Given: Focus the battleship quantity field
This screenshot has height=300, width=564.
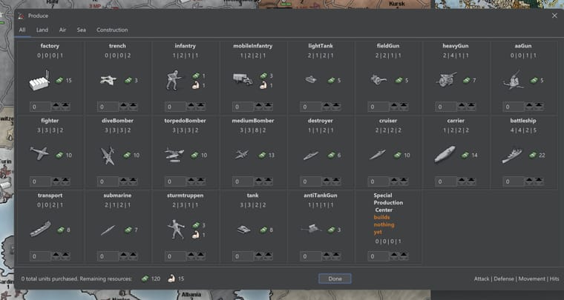Looking at the screenshot, I should click(514, 181).
